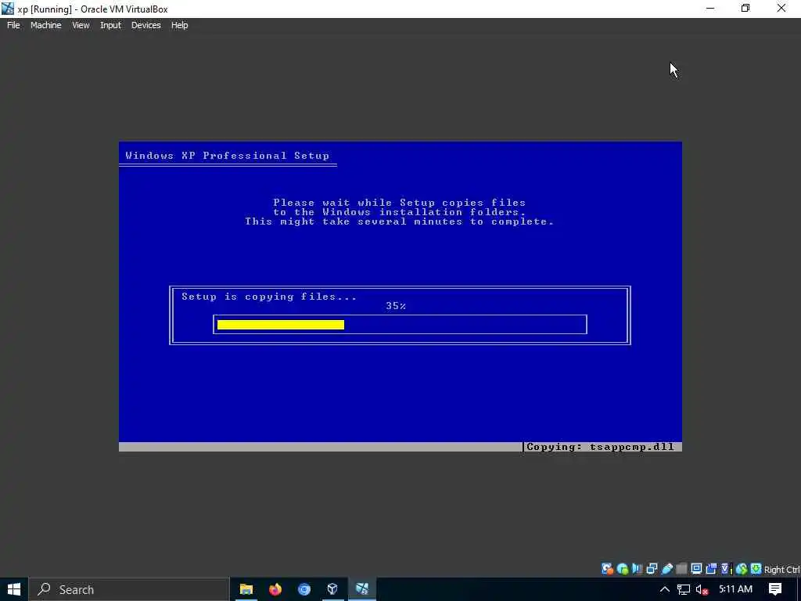Open the hard disk activity indicator
The height and width of the screenshot is (601, 801).
[x=607, y=569]
